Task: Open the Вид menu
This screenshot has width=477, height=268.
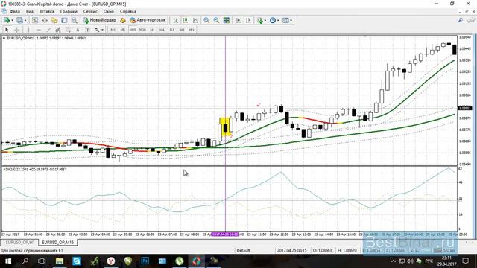Action: click(x=30, y=12)
